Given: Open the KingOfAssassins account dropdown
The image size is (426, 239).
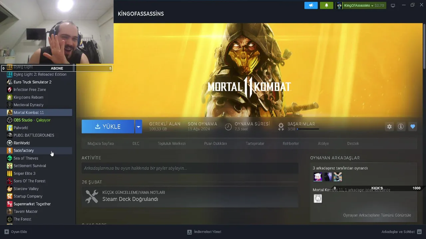Looking at the screenshot, I should [x=361, y=5].
